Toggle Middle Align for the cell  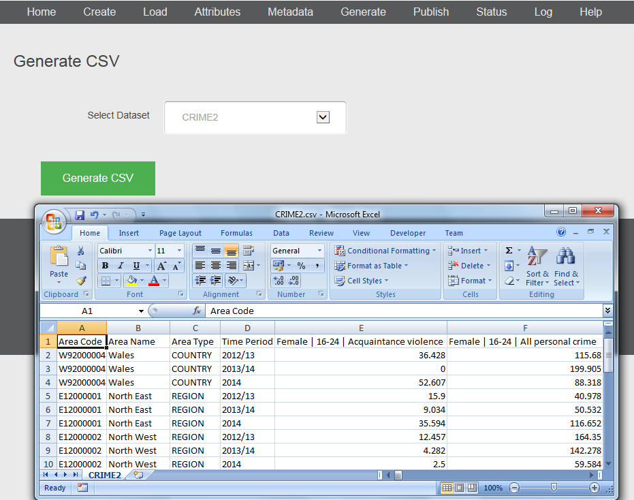coord(215,251)
